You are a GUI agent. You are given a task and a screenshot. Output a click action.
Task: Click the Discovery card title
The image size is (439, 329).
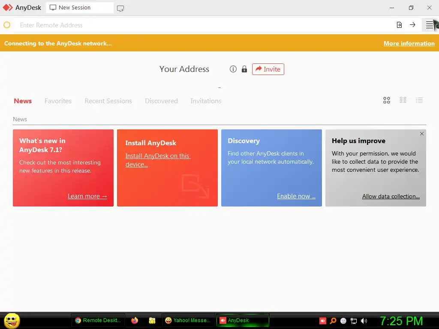point(244,141)
